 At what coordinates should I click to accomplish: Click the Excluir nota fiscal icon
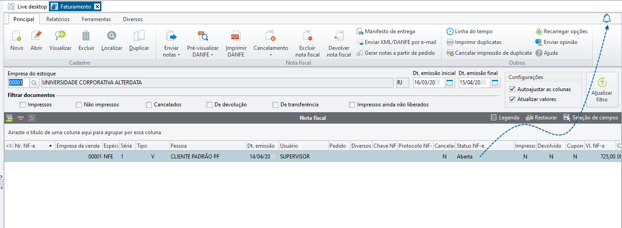coord(307,36)
